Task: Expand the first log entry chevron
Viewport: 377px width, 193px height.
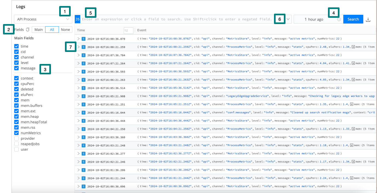Action: (79, 39)
